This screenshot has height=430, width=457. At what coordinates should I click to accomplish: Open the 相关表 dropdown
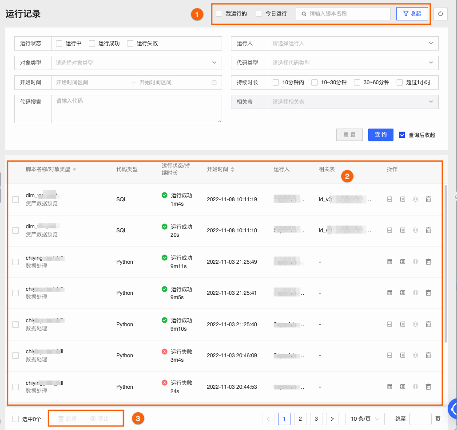coord(353,102)
